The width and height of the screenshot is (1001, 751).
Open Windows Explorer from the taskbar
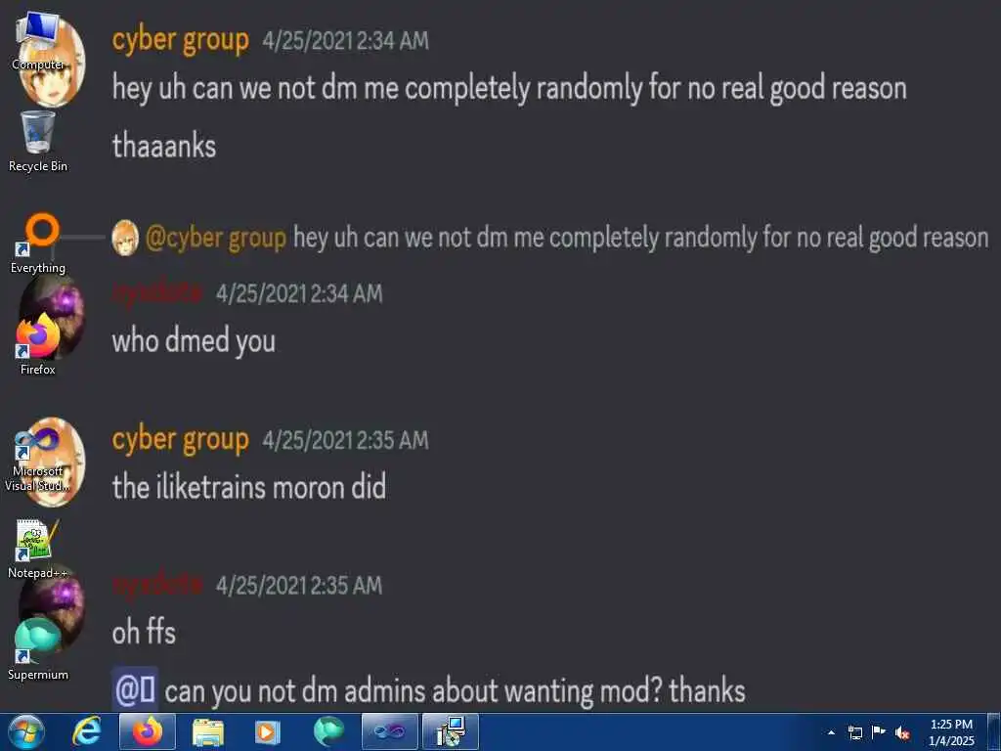coord(208,731)
